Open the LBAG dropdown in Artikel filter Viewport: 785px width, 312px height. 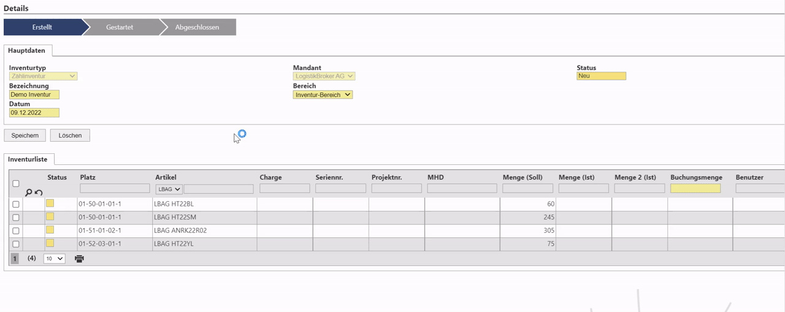pos(169,189)
